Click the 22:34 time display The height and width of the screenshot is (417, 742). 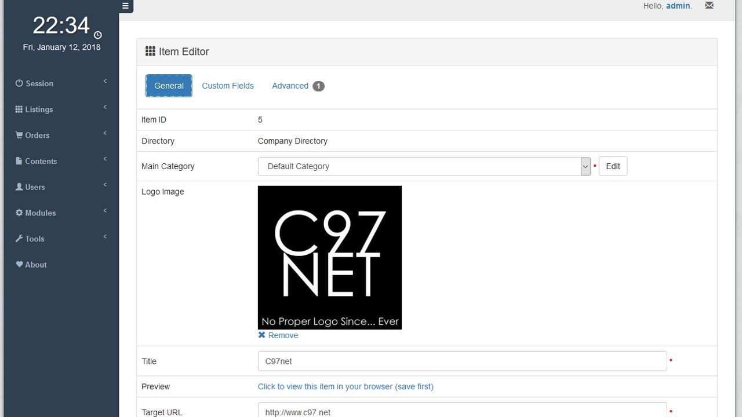[61, 25]
